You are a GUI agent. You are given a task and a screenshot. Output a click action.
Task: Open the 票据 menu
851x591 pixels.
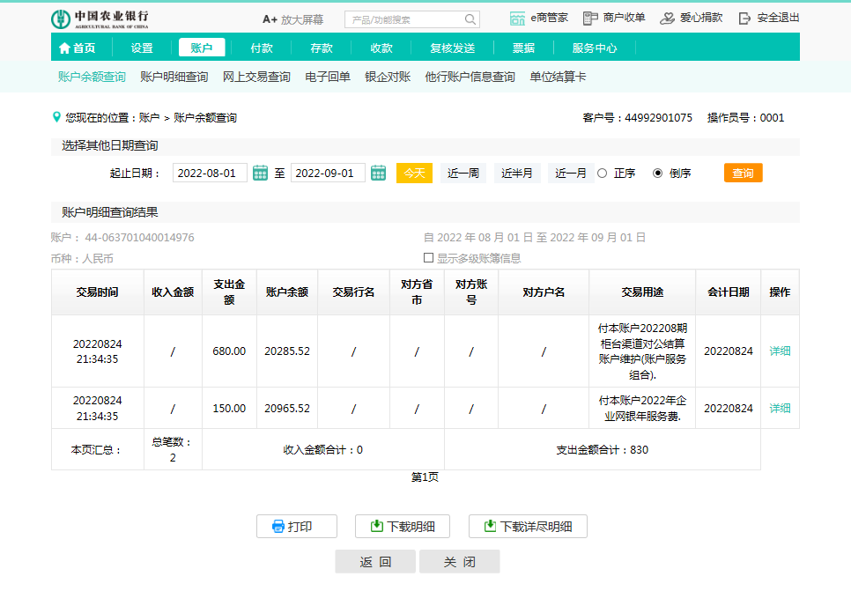coord(524,48)
